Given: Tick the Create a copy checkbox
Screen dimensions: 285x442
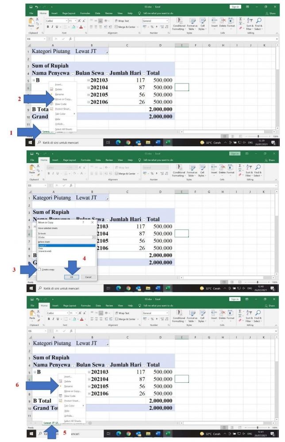Looking at the screenshot, I should coord(39,269).
